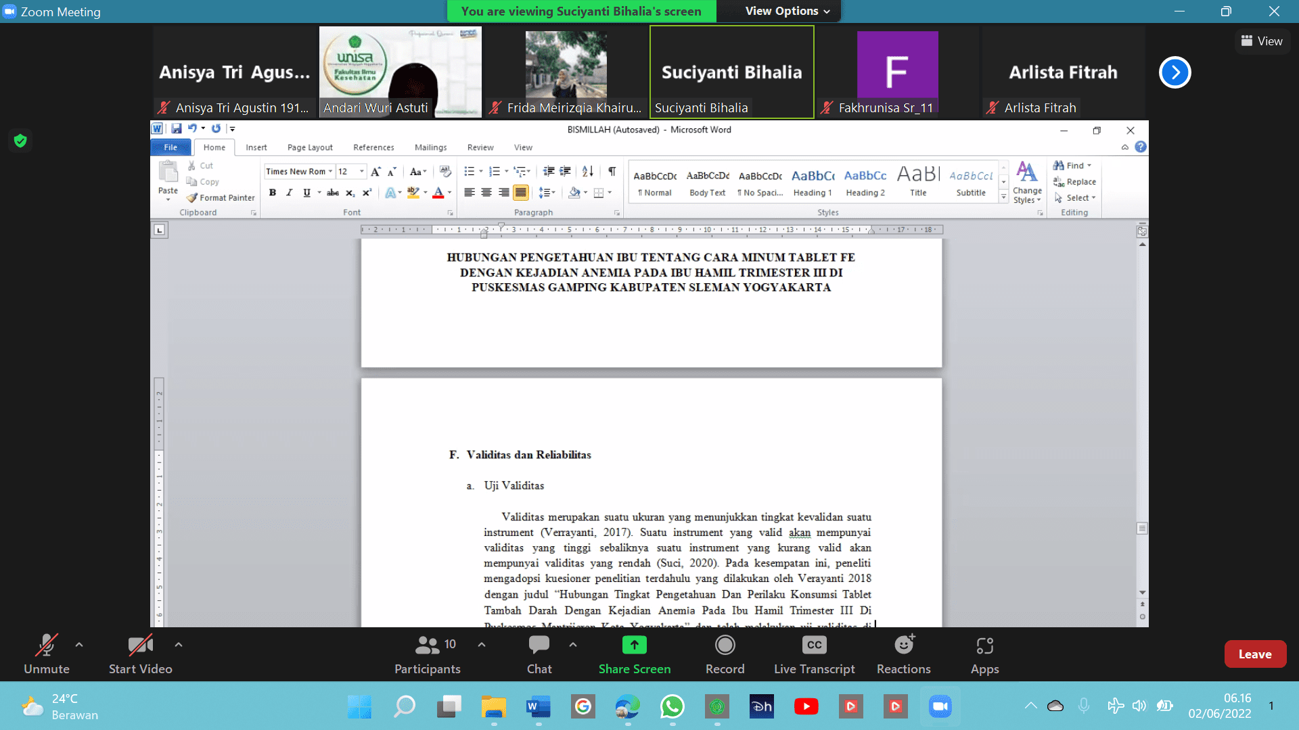Viewport: 1299px width, 730px height.
Task: Open the Participants panel
Action: [427, 654]
